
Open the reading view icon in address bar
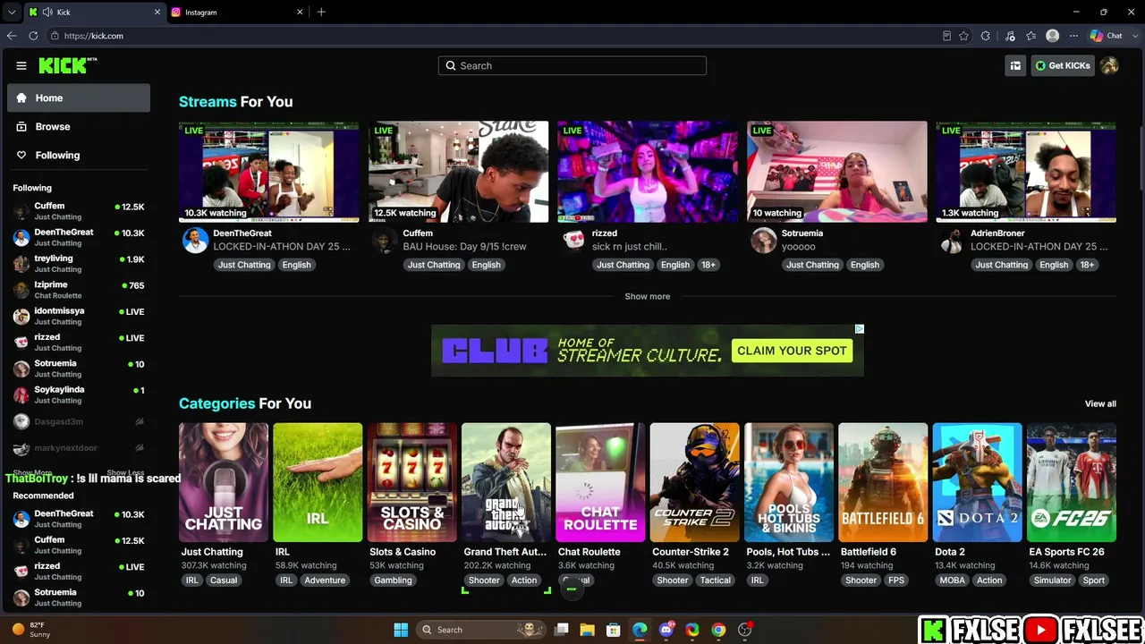coord(946,36)
